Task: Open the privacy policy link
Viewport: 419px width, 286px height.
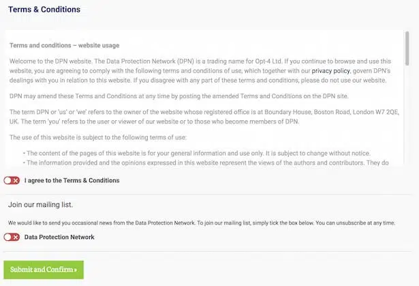Action: (x=330, y=71)
